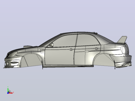
Task: Click the blue Z axis dot of the triad
Action: [x=8, y=93]
